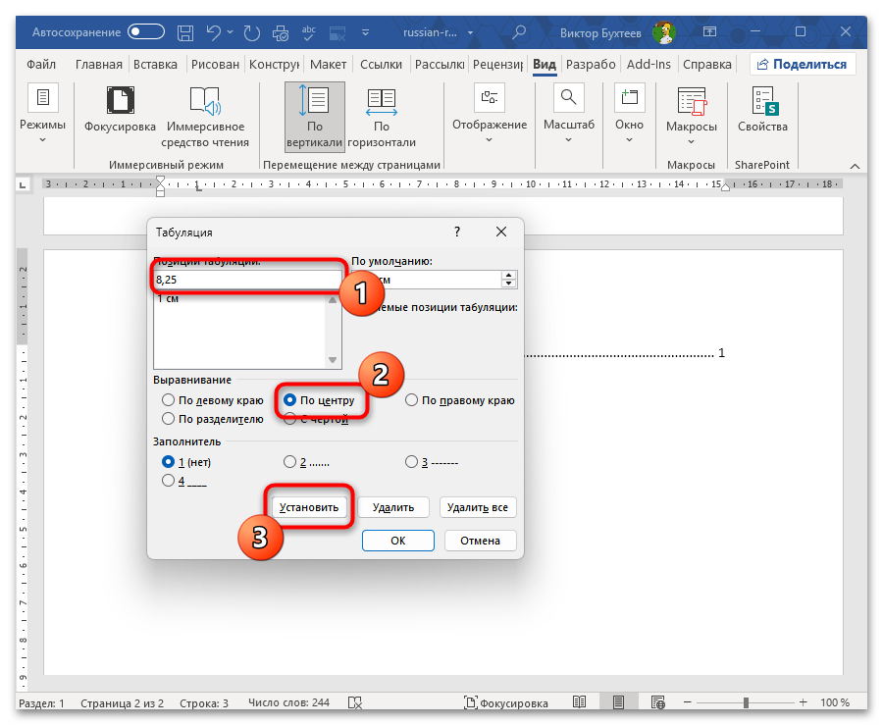The width and height of the screenshot is (883, 725).
Task: Select right alignment (По правому краю) radio
Action: (411, 399)
